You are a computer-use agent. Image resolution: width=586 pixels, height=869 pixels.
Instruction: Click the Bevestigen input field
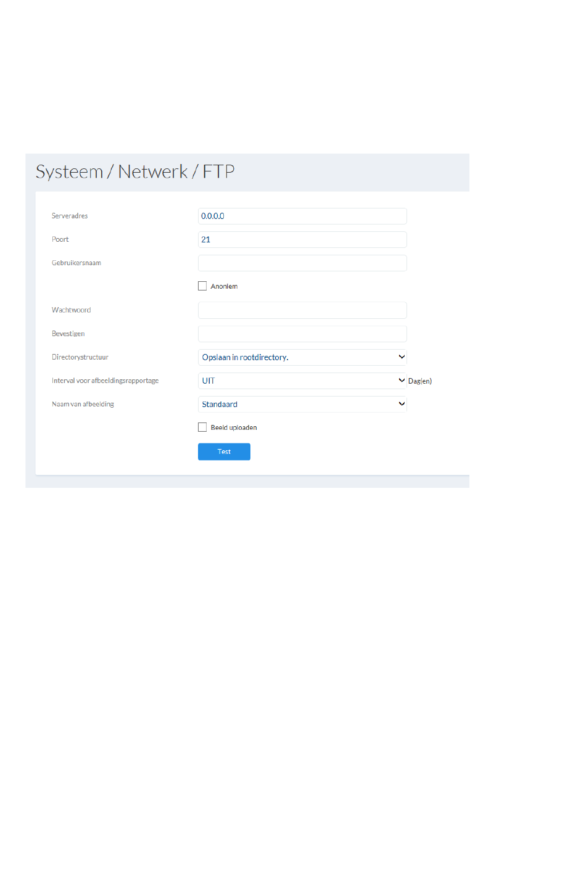coord(302,334)
